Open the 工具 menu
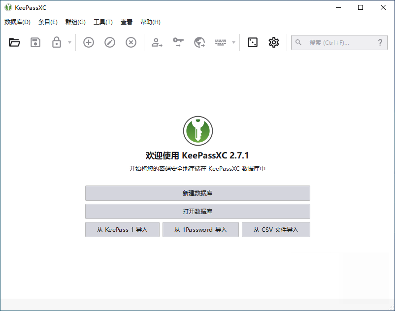 [x=104, y=22]
